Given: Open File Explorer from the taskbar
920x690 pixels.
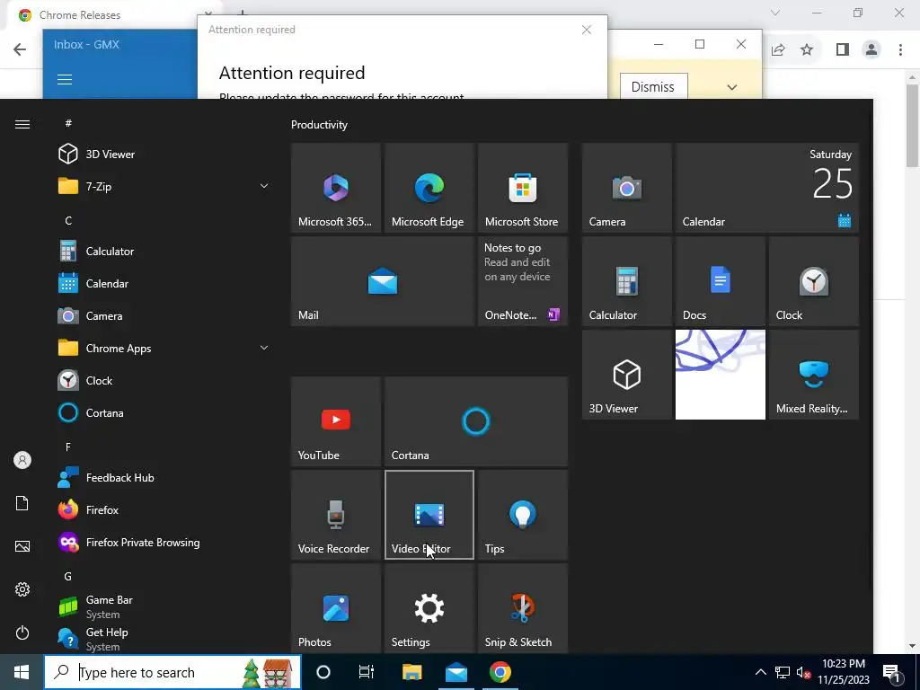Looking at the screenshot, I should (411, 672).
